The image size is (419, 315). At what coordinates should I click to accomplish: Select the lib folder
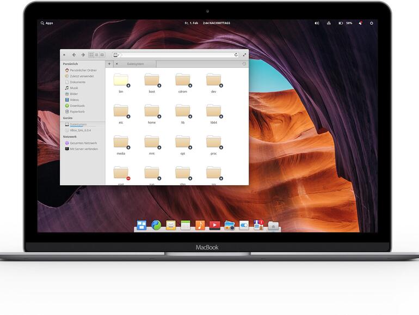[183, 114]
